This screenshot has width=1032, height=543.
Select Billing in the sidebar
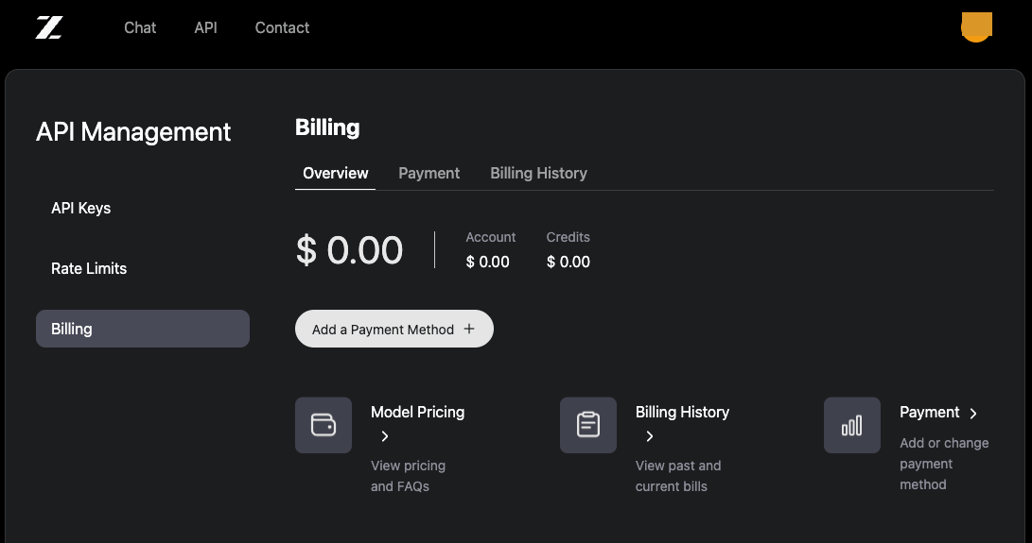click(143, 329)
